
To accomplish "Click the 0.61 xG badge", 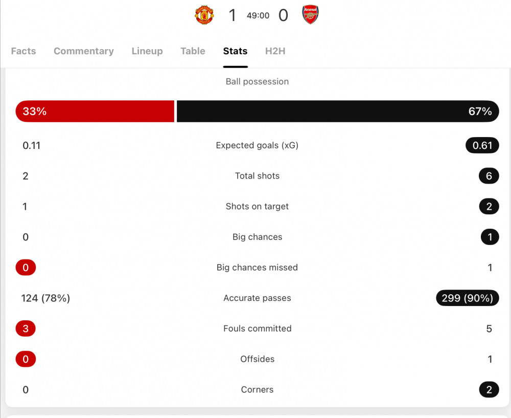I will tap(482, 145).
